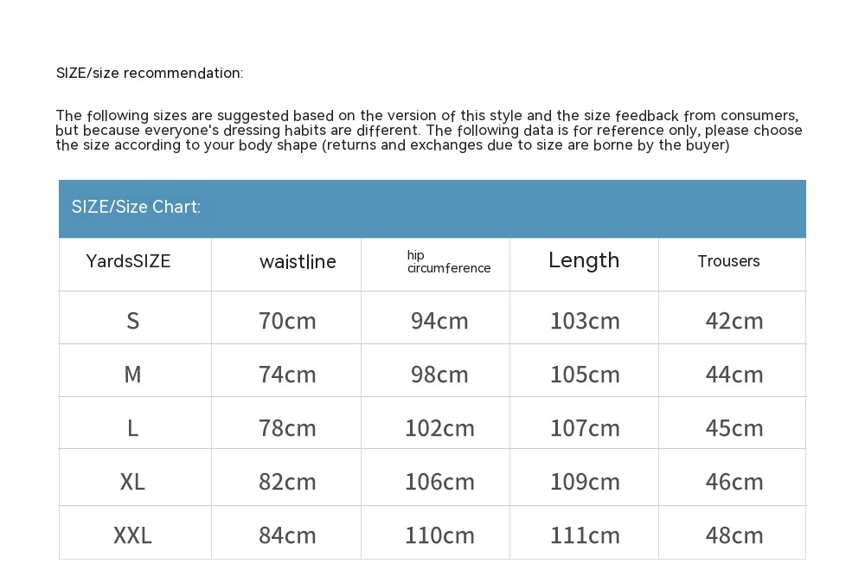
Task: Click the size disclaimer paragraph about returns
Action: pos(429,131)
